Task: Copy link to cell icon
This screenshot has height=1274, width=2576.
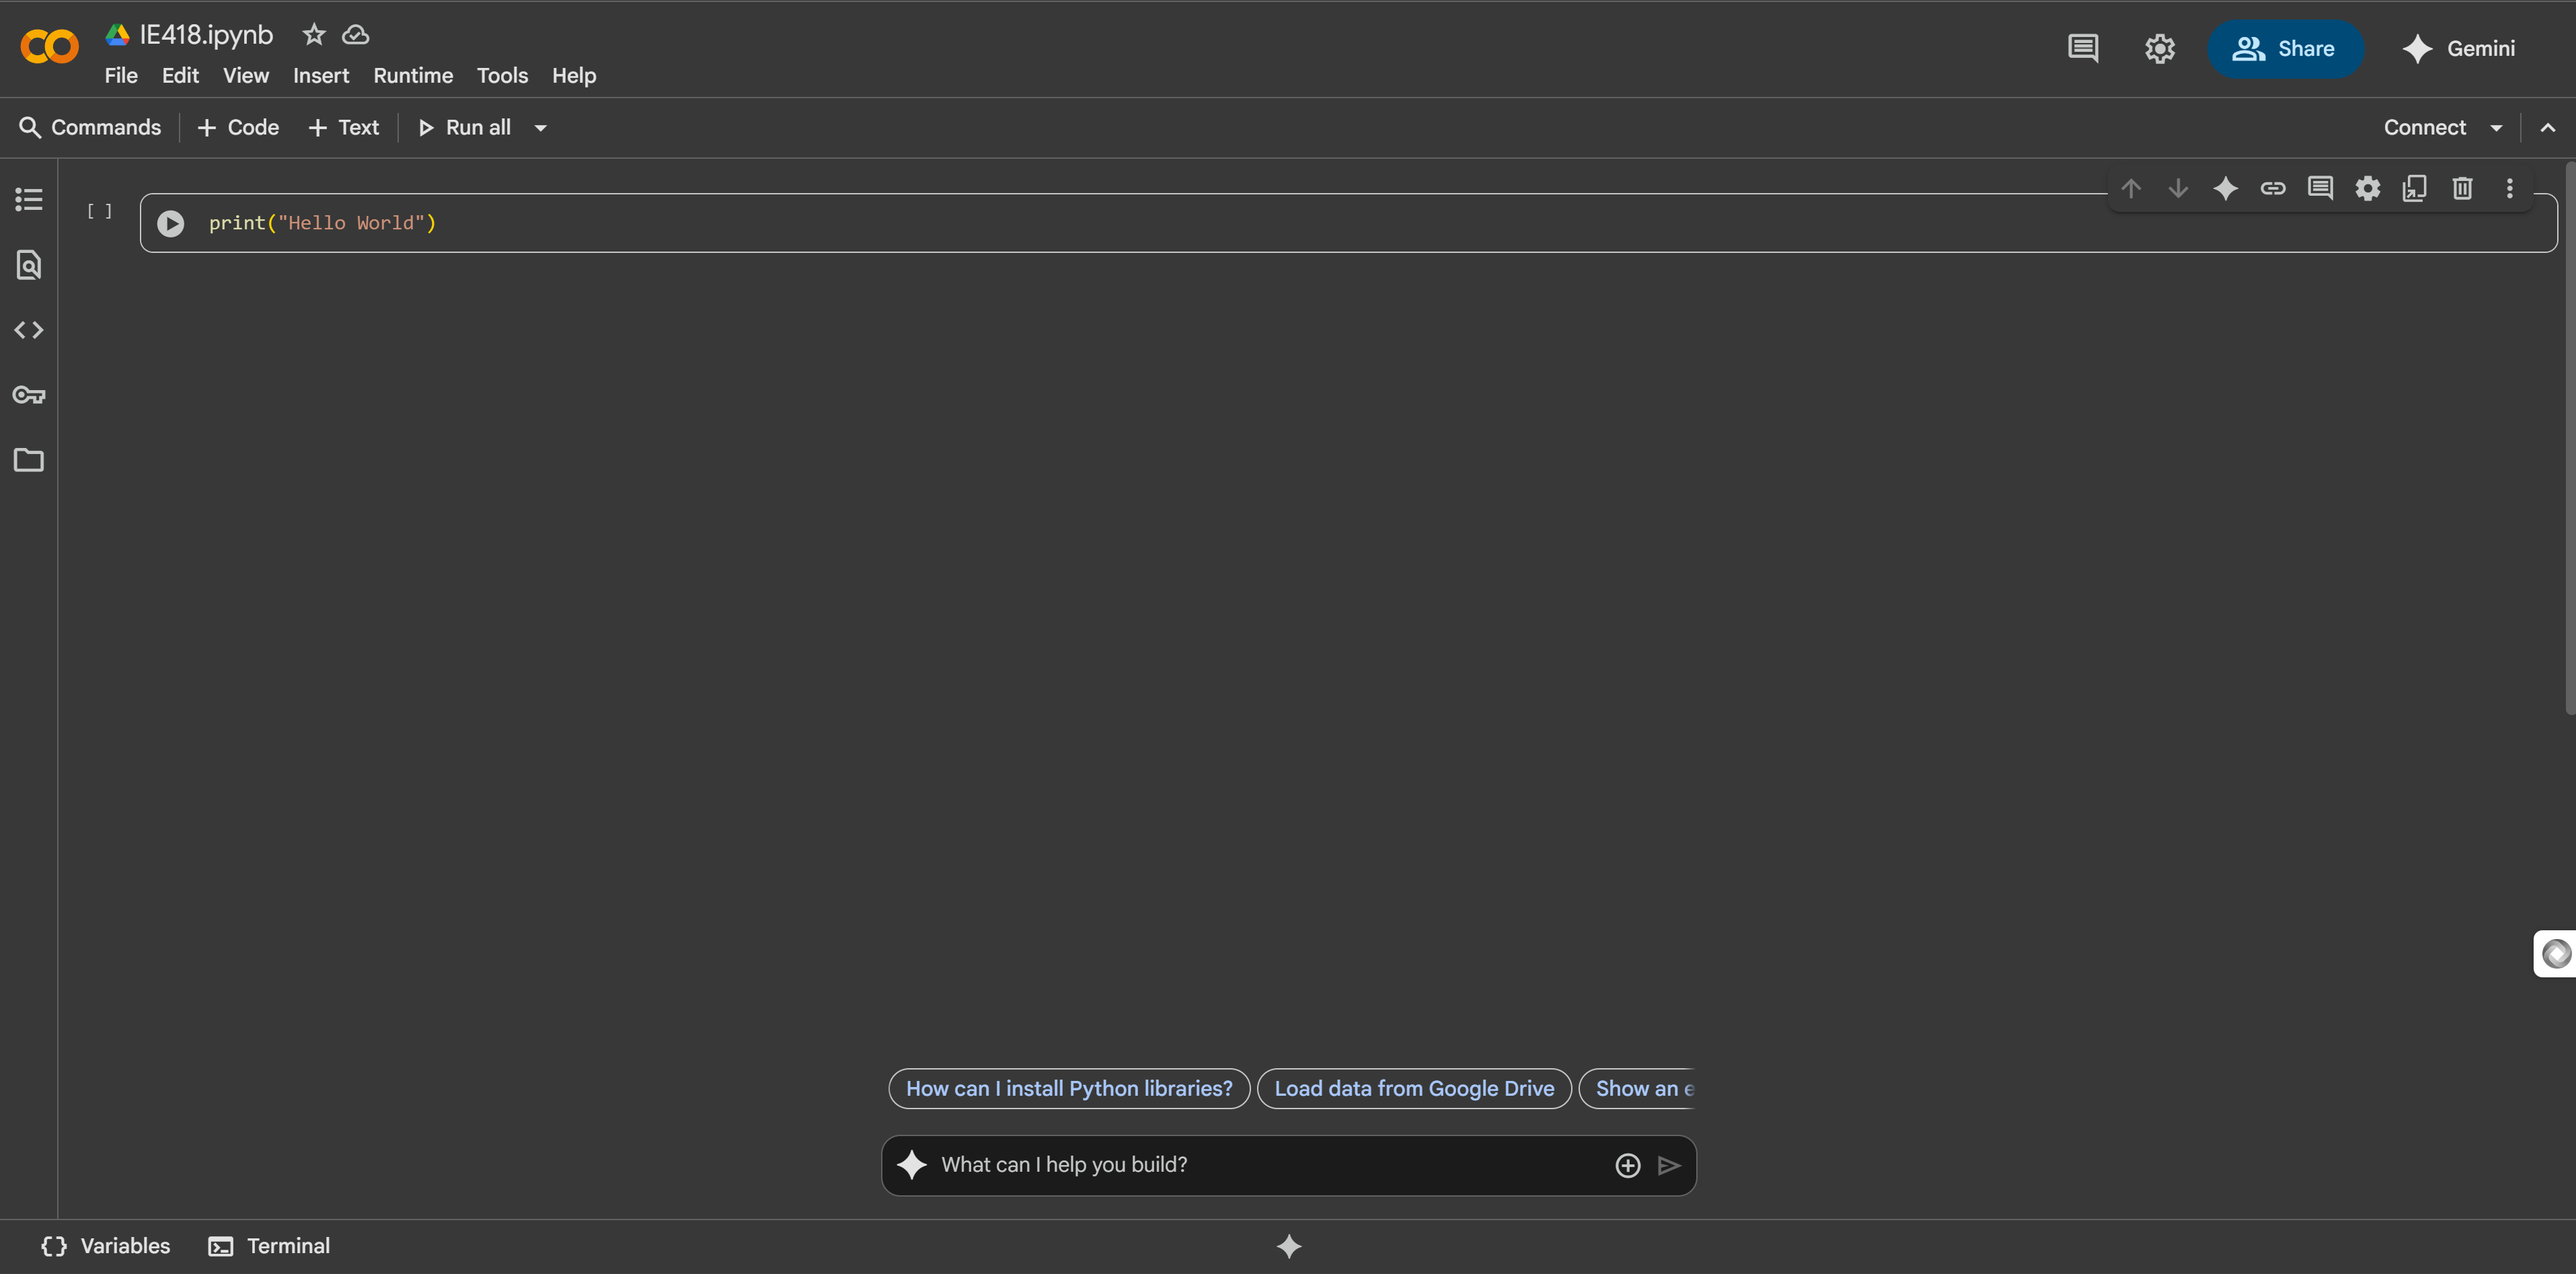Action: coord(2273,188)
